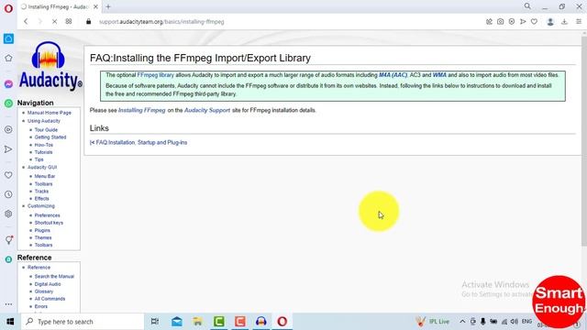Open the Themes navigation link
587x330 pixels.
[43, 237]
